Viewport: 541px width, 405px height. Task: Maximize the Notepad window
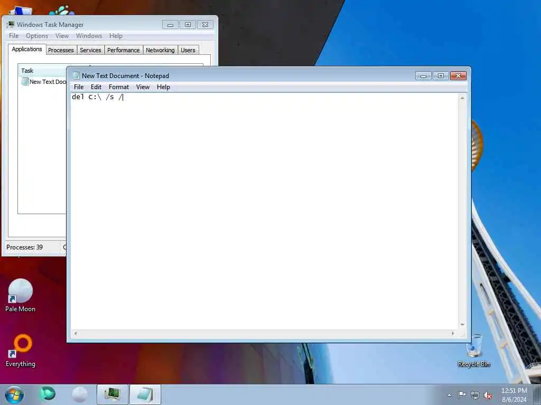(x=441, y=76)
